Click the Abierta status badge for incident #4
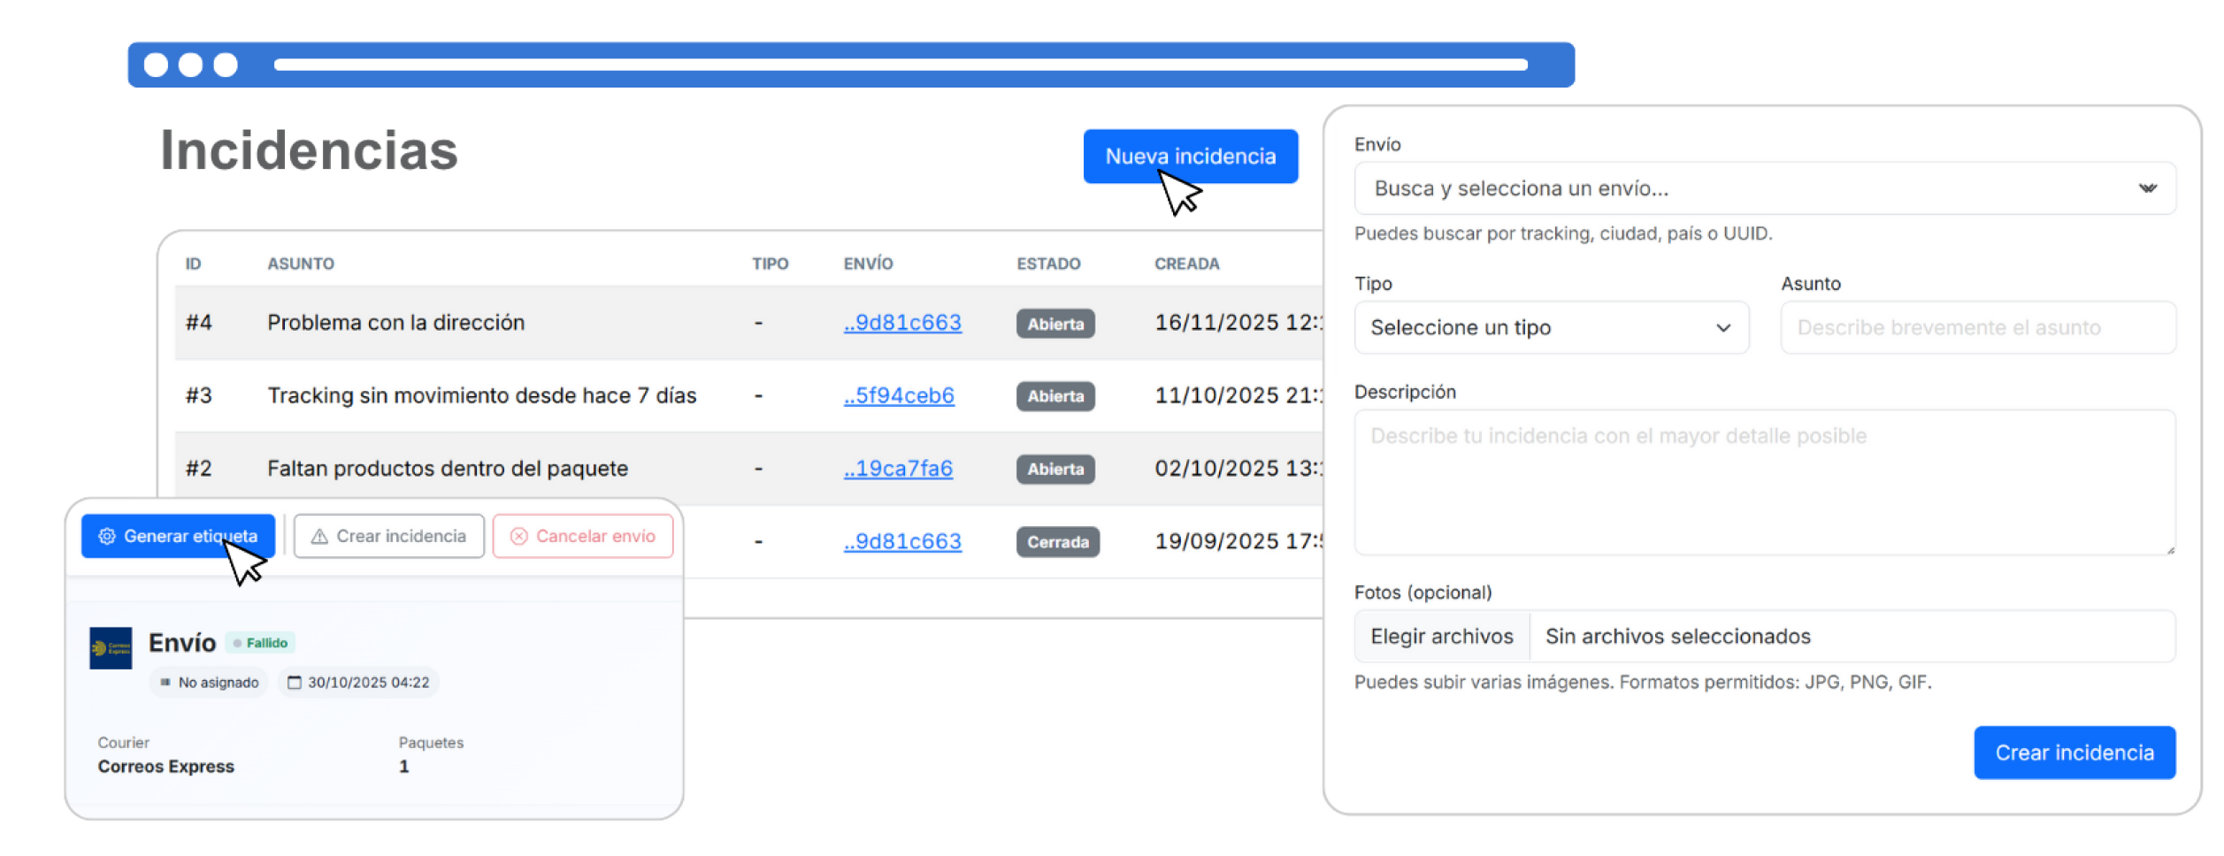The image size is (2224, 856). pyautogui.click(x=1055, y=324)
